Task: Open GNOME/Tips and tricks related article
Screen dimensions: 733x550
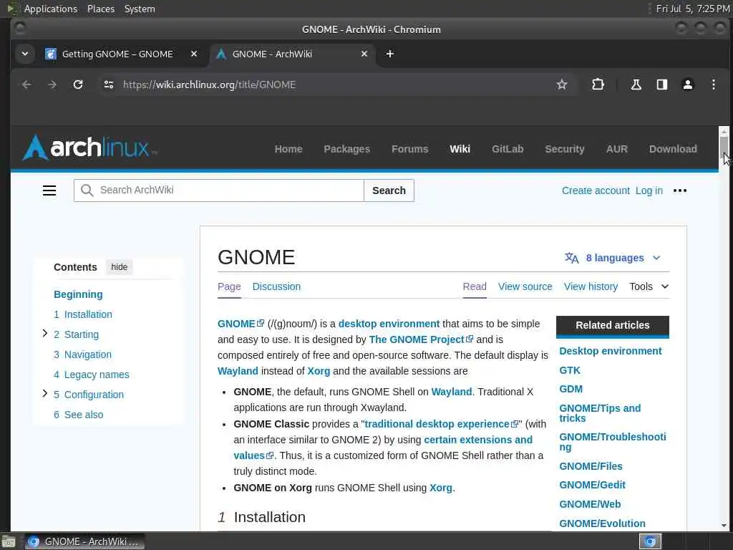Action: 600,413
